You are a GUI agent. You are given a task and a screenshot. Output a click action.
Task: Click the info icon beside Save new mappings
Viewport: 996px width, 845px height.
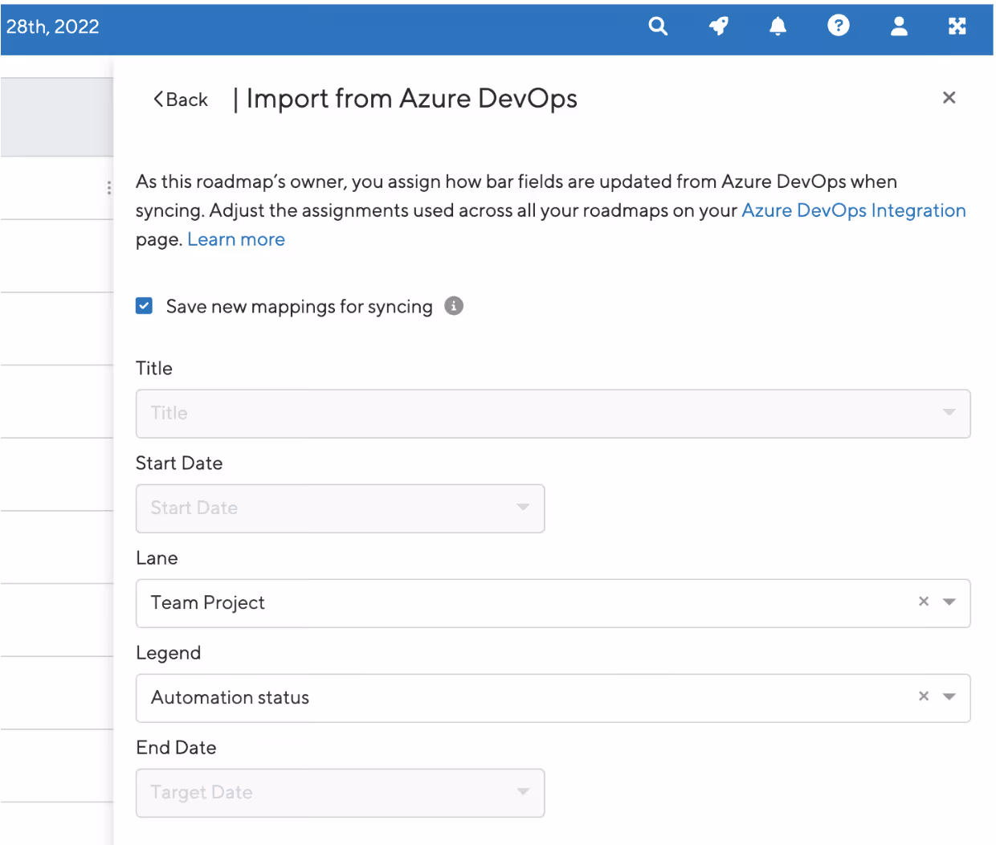coord(454,306)
